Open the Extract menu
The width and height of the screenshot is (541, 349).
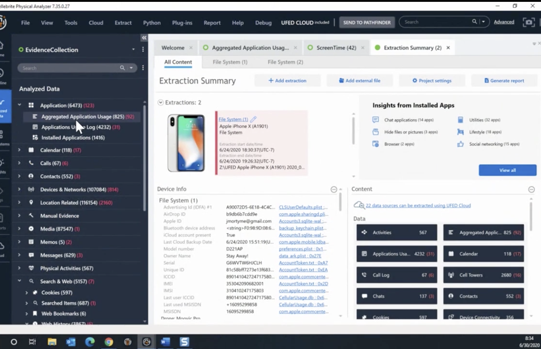pyautogui.click(x=123, y=23)
